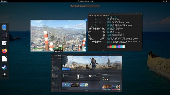
Task: Click the 'CPU: 12th Gen Intel' line
Action: (123, 39)
